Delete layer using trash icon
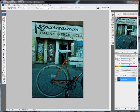Screen dimensions: 140x112 pos(135,108)
